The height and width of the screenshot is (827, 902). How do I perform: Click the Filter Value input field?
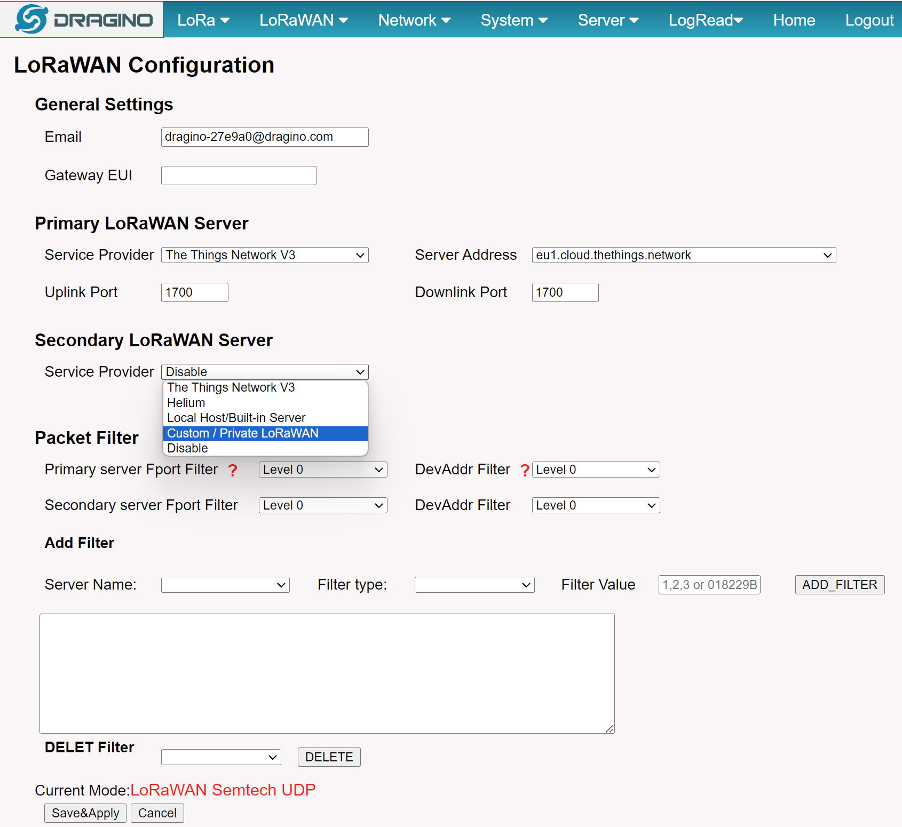(709, 585)
